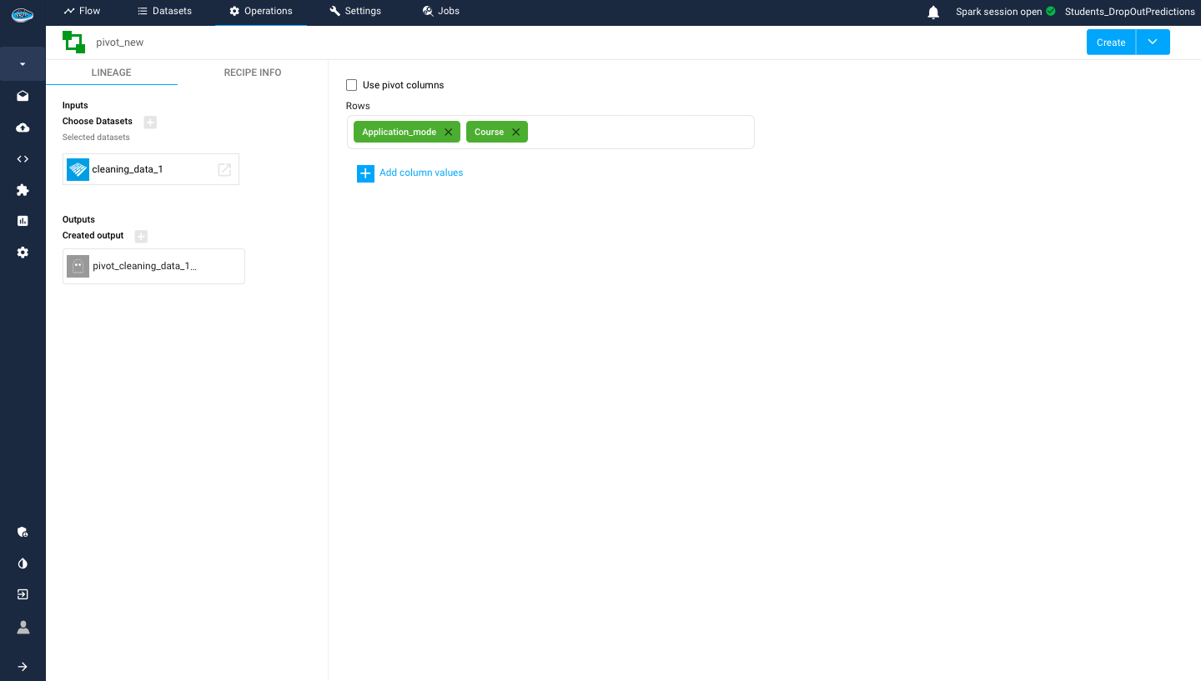The width and height of the screenshot is (1201, 681).
Task: Click the Create button
Action: click(1110, 43)
